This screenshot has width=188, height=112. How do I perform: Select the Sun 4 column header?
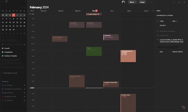146,11
